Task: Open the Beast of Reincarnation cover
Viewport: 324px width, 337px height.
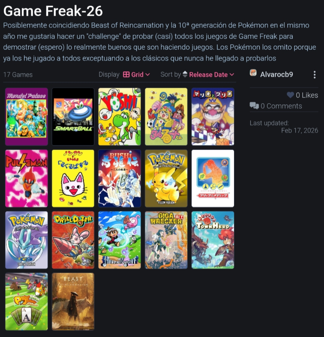Action: [73, 302]
